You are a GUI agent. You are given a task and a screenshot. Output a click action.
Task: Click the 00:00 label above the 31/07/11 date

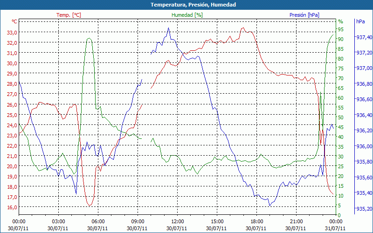pyautogui.click(x=336, y=222)
